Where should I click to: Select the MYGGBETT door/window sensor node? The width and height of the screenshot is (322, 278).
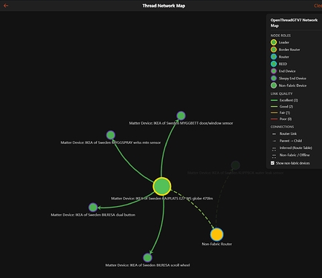coord(181,116)
